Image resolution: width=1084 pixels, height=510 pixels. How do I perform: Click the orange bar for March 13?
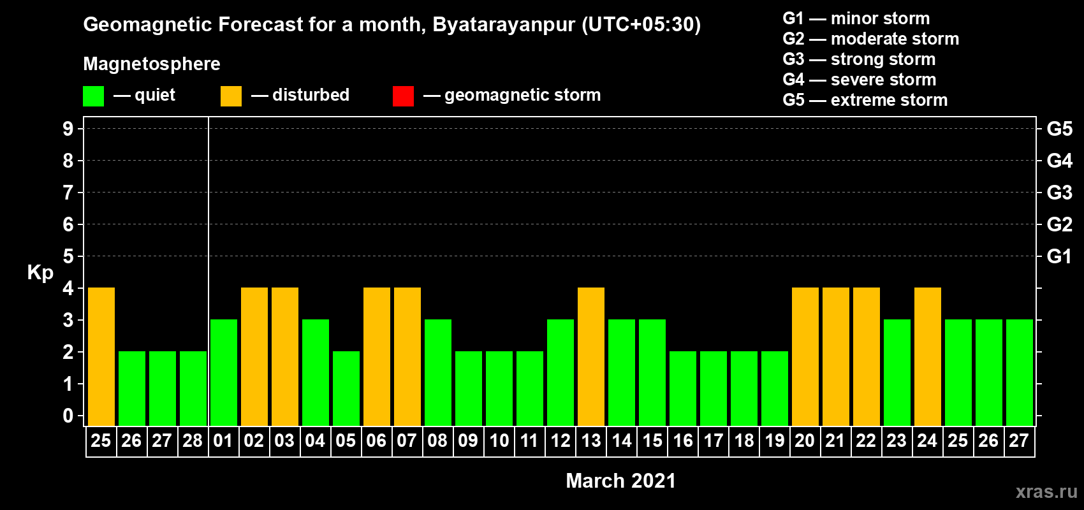coord(591,357)
